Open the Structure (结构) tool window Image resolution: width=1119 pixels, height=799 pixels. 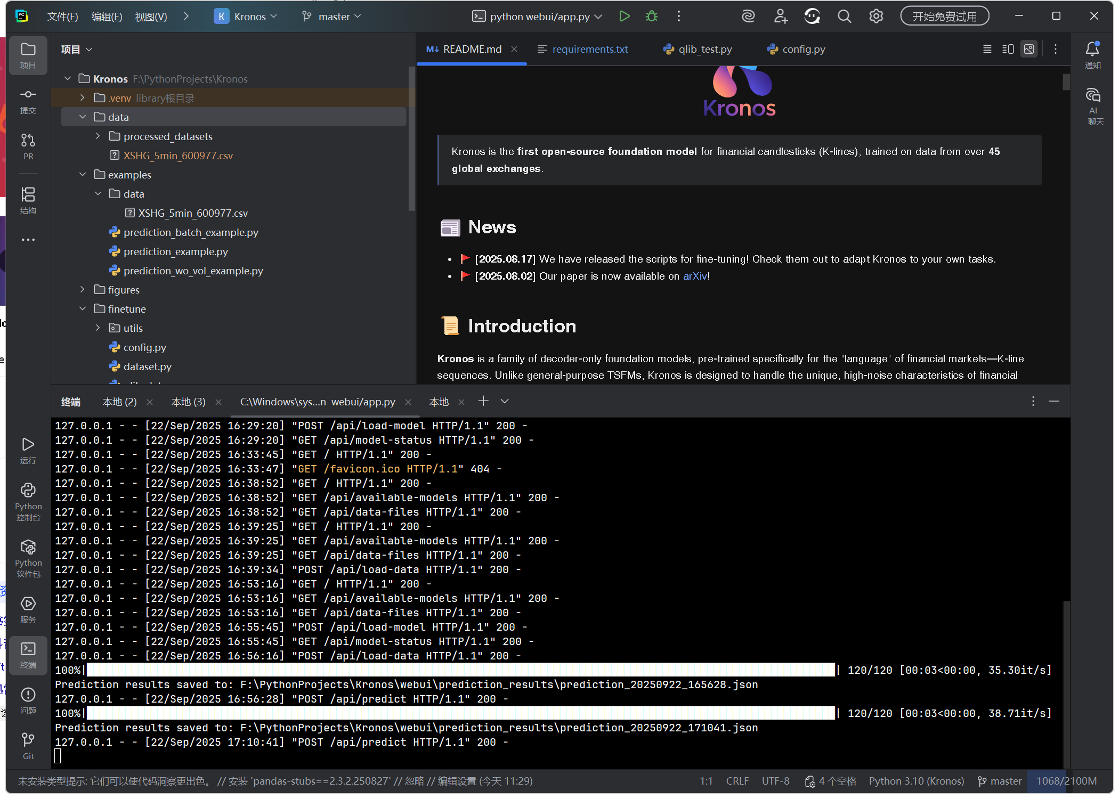point(28,200)
